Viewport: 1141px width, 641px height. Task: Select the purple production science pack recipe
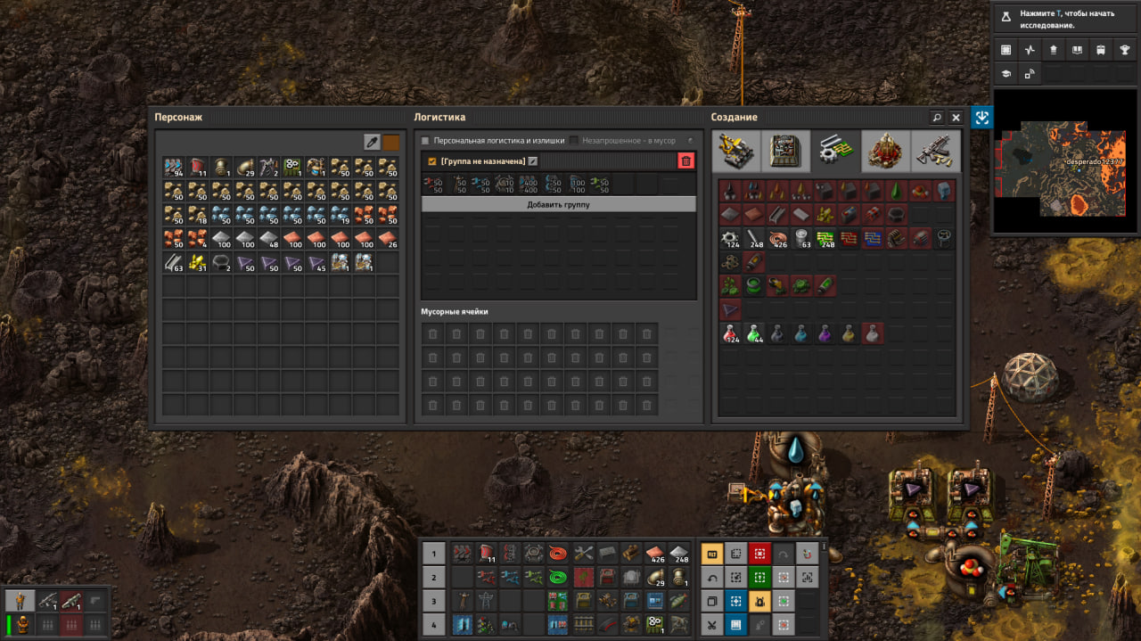tap(825, 333)
